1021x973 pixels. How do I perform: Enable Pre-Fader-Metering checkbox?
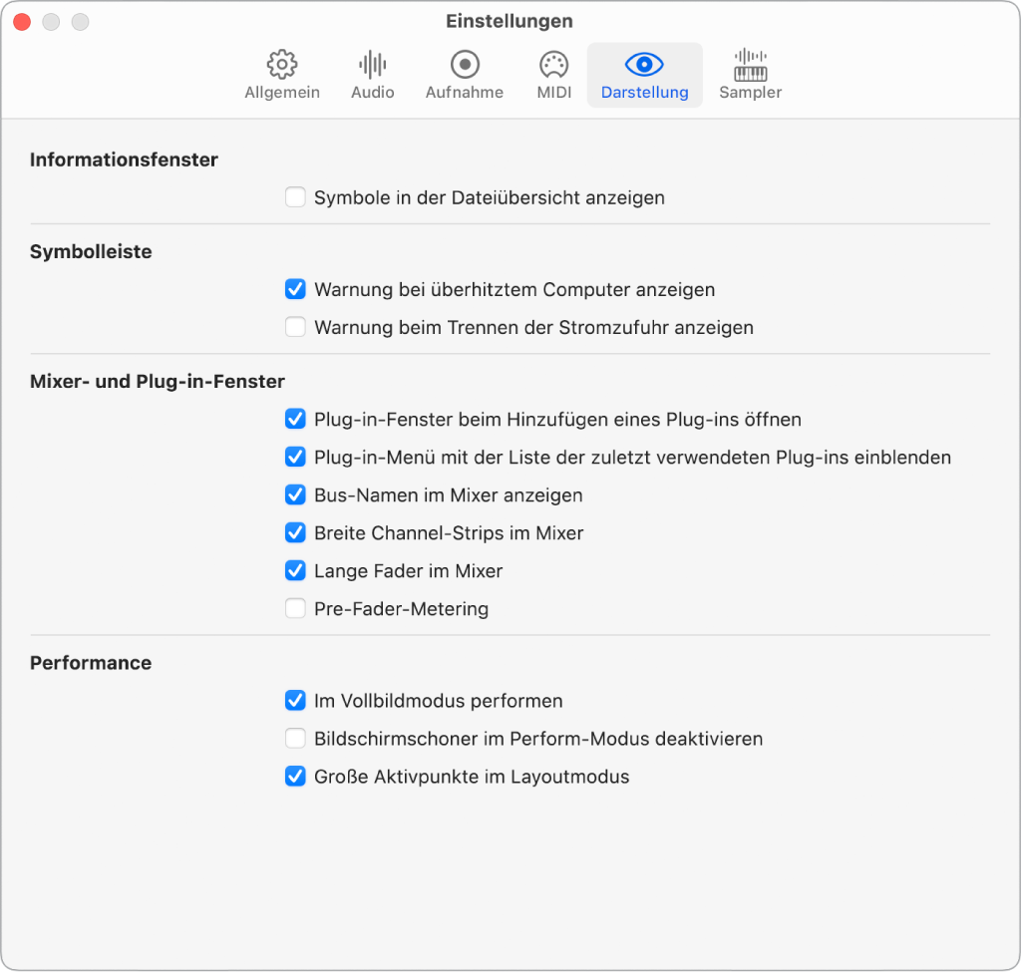(295, 608)
